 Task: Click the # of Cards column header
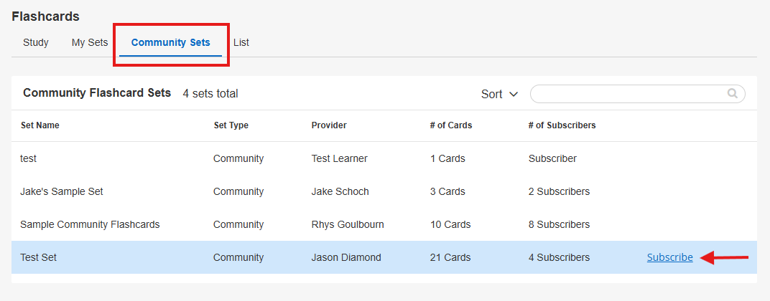[x=451, y=125]
